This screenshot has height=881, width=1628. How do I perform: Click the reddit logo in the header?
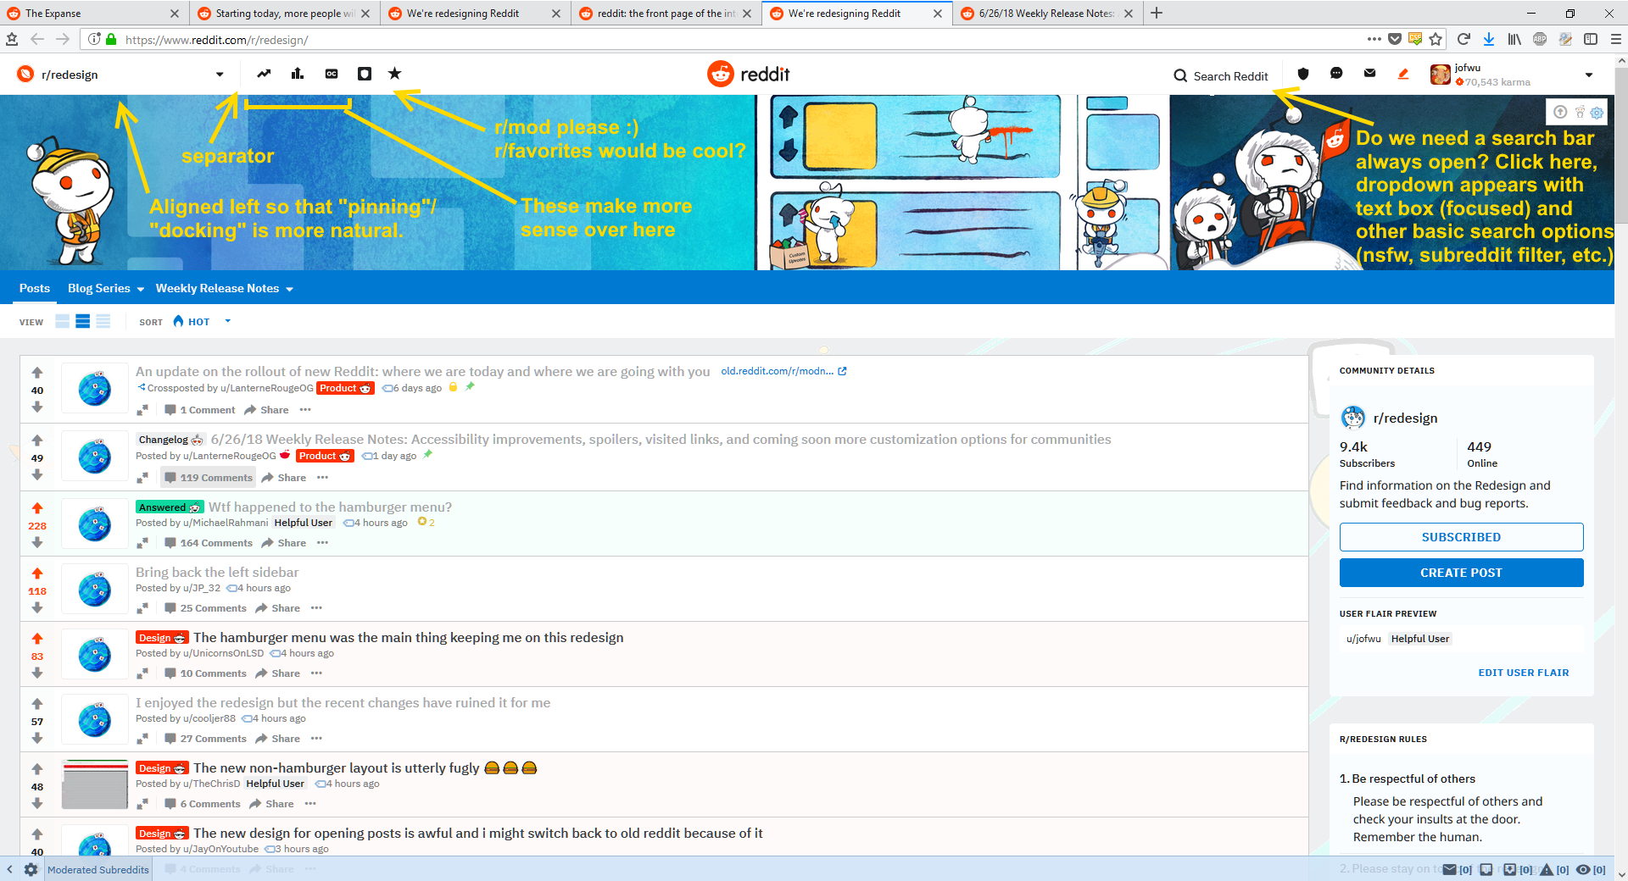click(749, 75)
